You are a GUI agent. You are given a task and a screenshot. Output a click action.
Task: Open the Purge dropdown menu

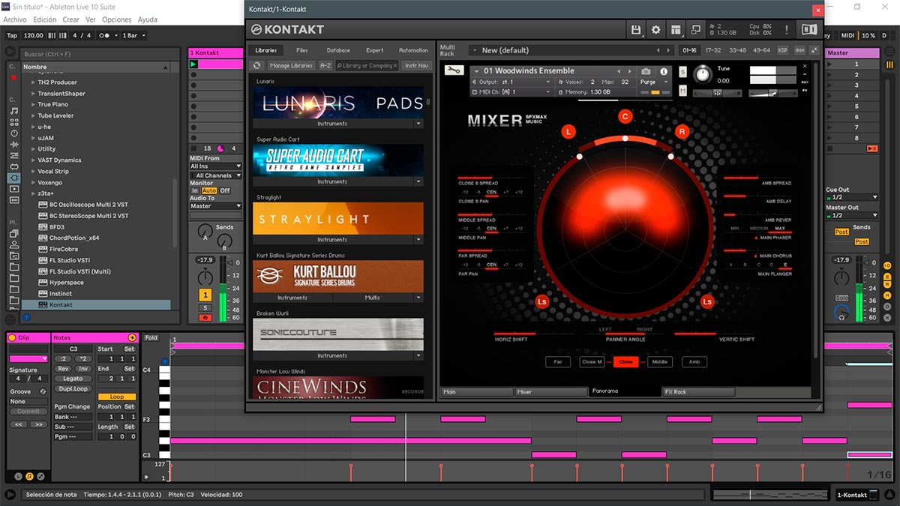coord(652,82)
